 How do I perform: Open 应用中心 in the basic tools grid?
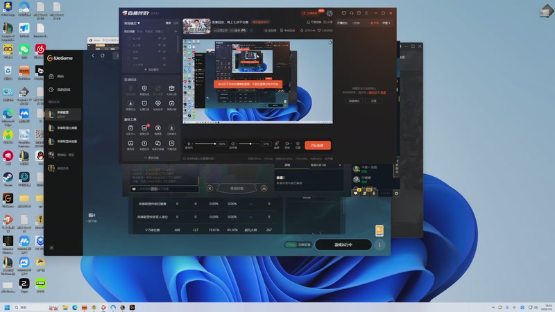(130, 130)
